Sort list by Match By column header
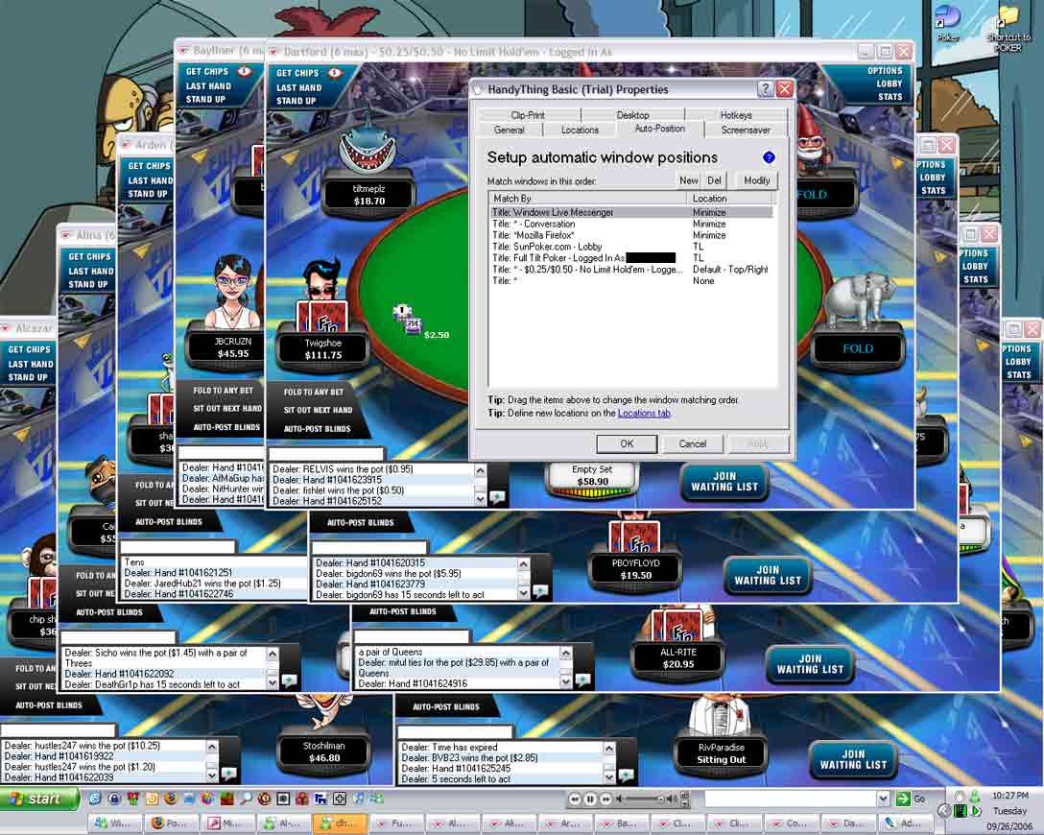 588,199
